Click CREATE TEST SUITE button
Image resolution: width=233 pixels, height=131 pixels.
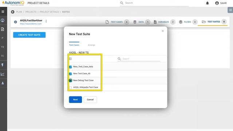pyautogui.click(x=29, y=35)
